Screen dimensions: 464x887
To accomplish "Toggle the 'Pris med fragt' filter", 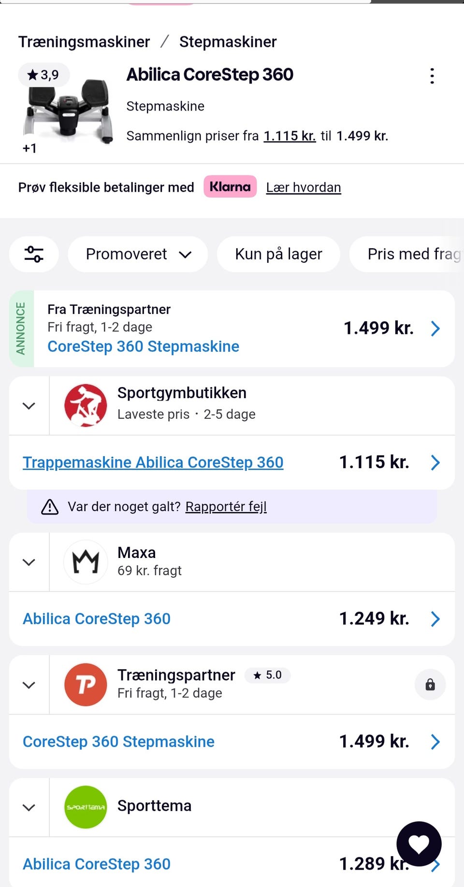I will pos(411,254).
